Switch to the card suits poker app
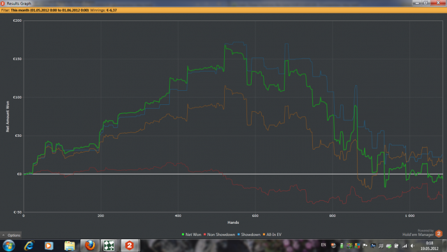 pos(109,246)
